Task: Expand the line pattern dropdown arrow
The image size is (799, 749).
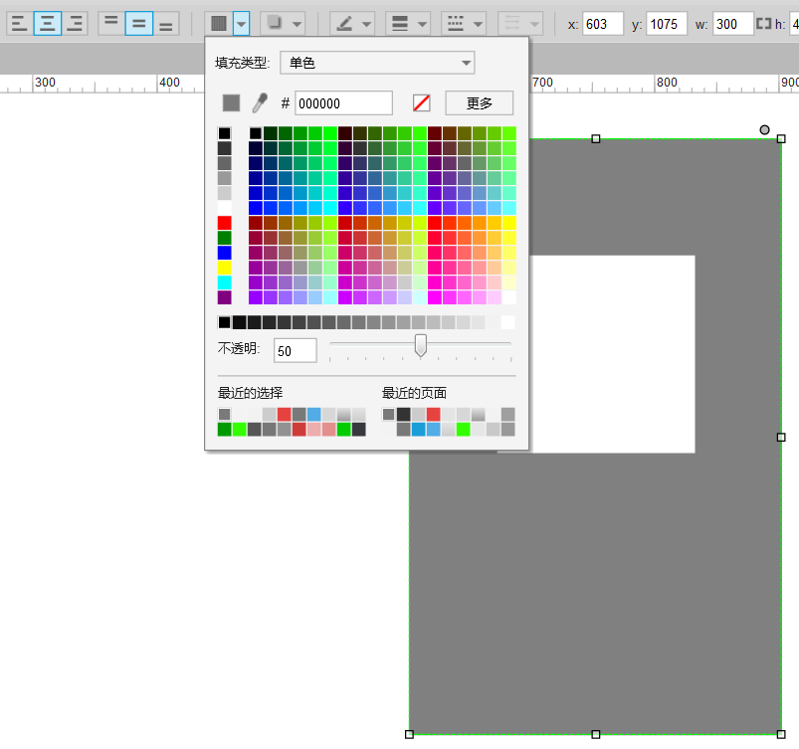Action: [478, 24]
